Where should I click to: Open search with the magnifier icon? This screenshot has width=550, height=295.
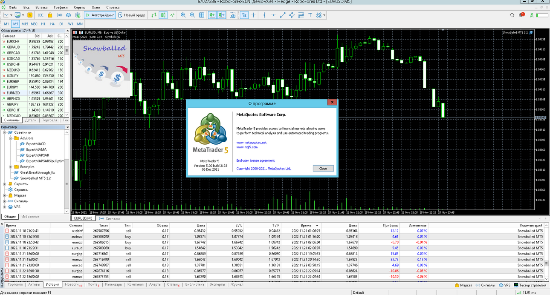(x=512, y=15)
